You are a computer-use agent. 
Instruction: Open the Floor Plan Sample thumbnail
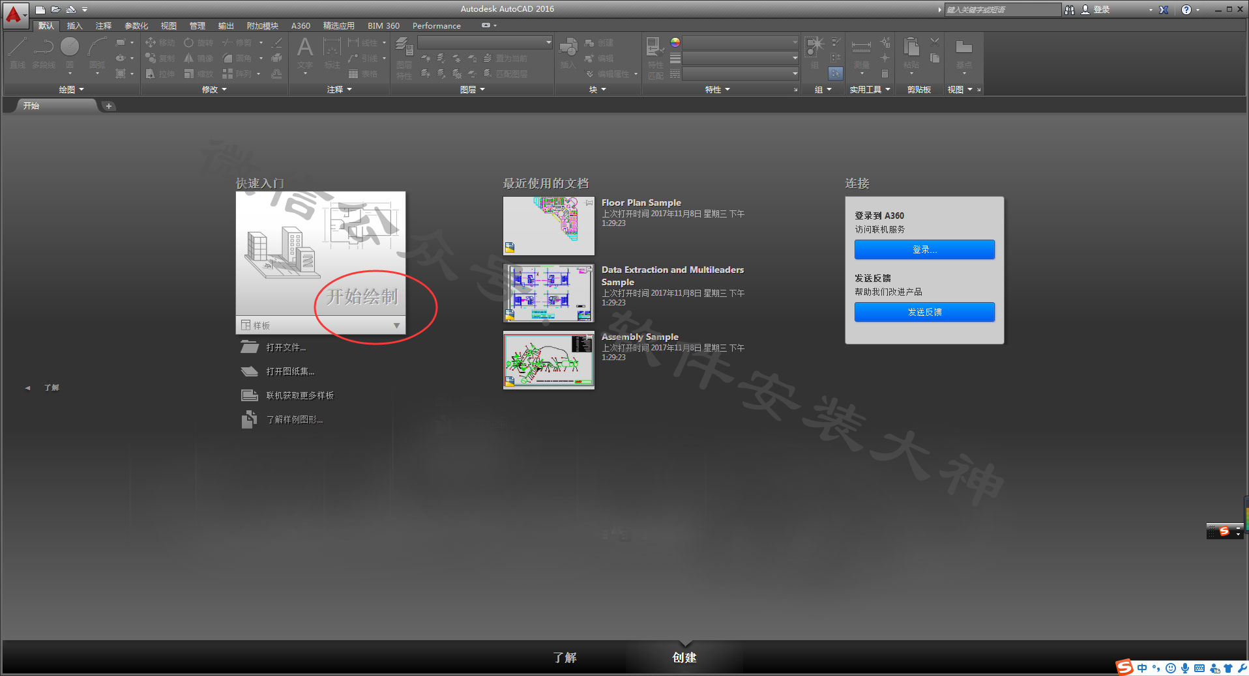click(x=548, y=226)
